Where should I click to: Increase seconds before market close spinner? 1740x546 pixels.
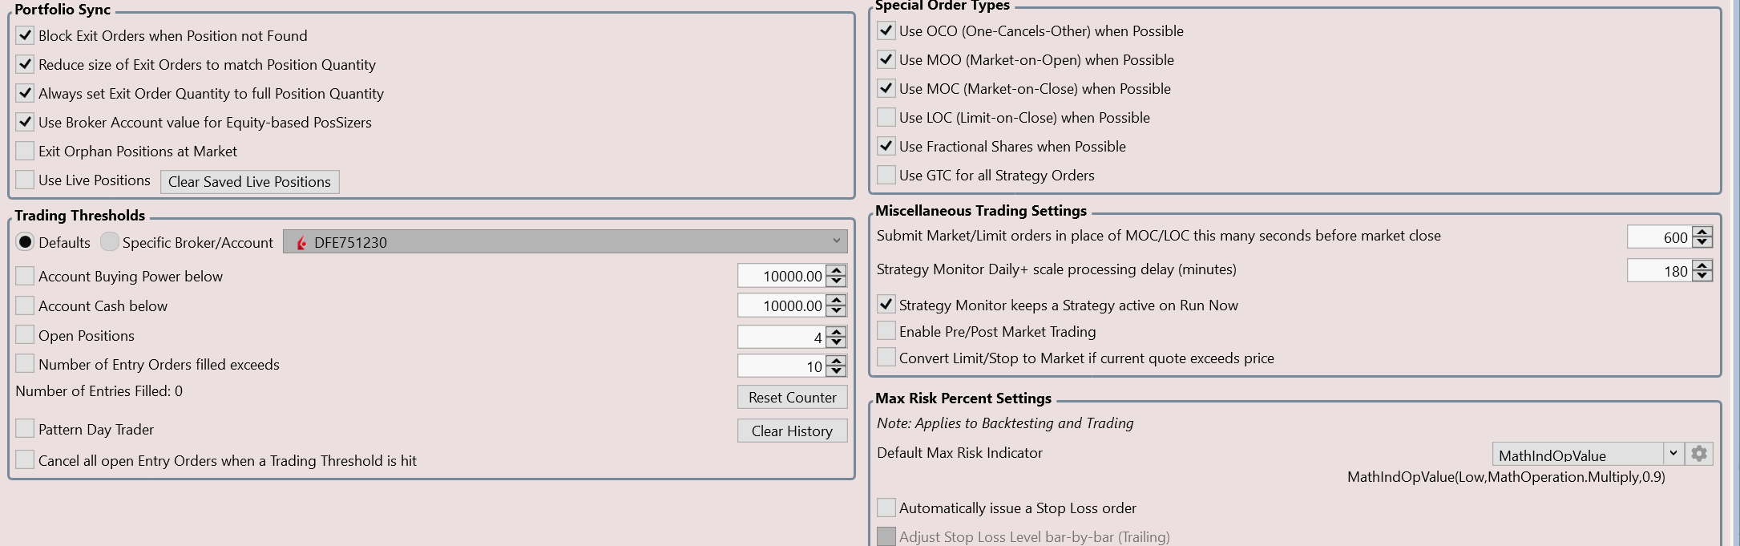[x=1702, y=231]
